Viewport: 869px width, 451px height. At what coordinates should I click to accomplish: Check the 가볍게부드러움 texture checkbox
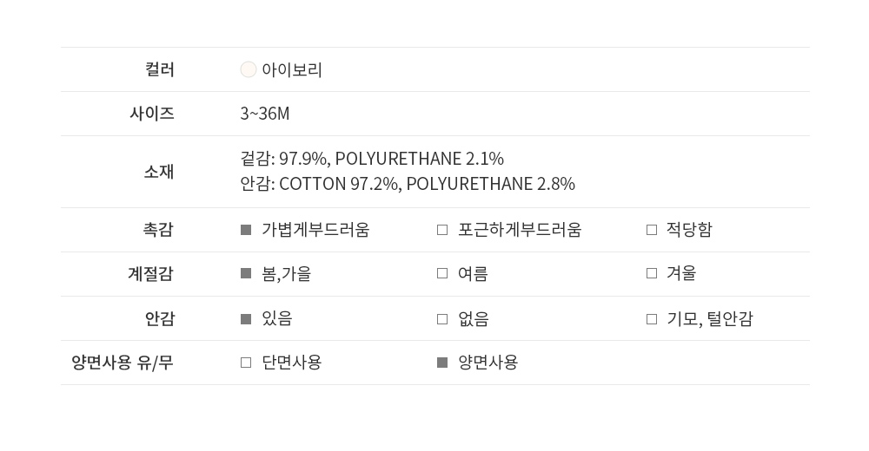point(246,230)
